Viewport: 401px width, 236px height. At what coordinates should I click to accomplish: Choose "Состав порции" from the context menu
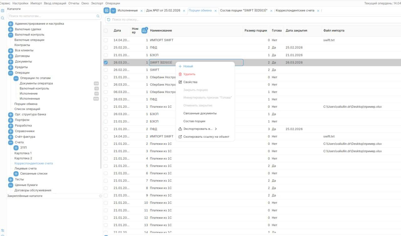(x=194, y=121)
